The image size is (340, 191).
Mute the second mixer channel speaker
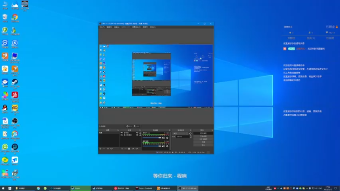(163, 146)
